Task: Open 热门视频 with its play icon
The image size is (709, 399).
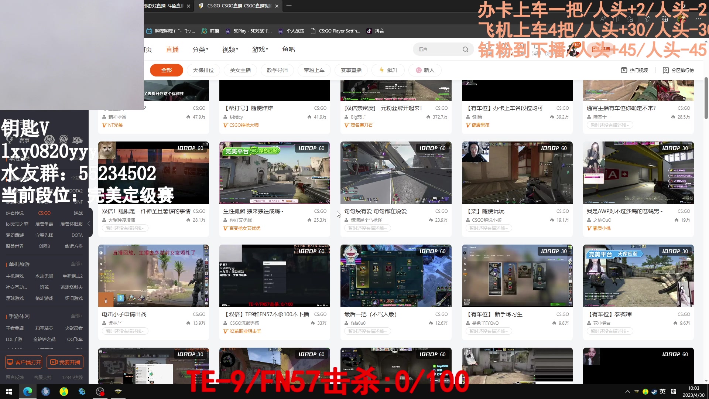Action: click(x=634, y=70)
